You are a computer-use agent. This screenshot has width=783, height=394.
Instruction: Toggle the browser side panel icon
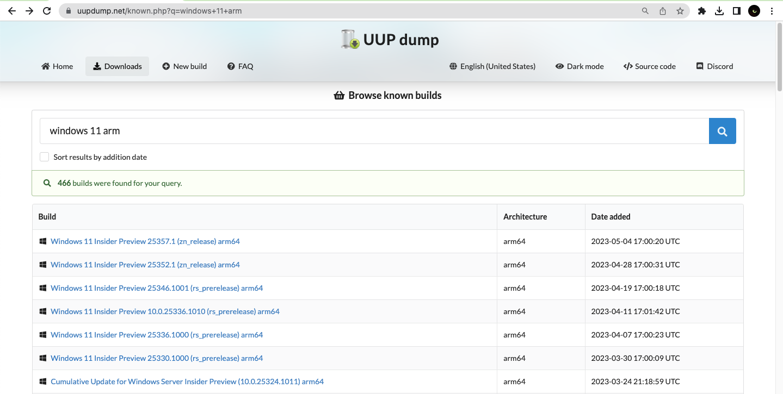737,11
